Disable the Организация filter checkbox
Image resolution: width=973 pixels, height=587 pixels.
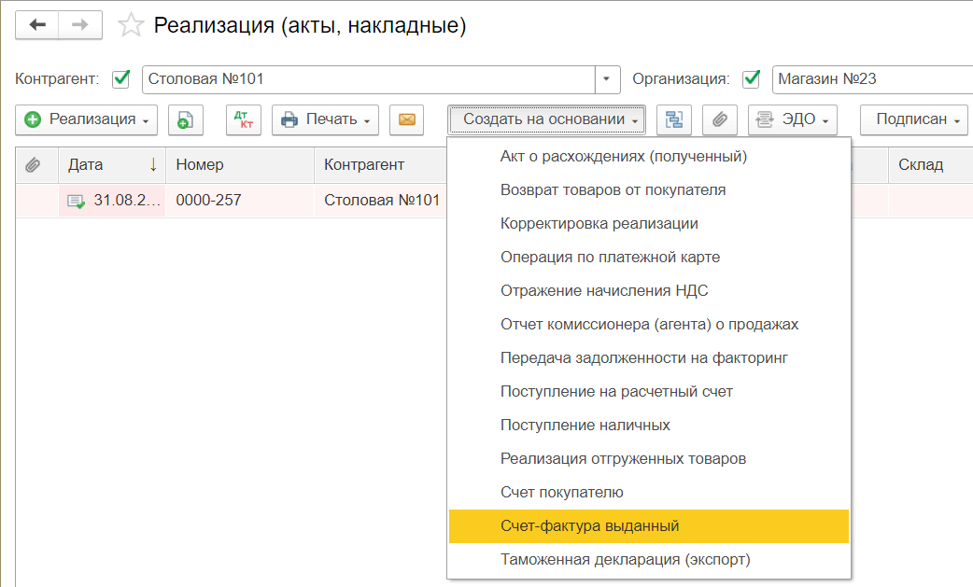coord(752,79)
